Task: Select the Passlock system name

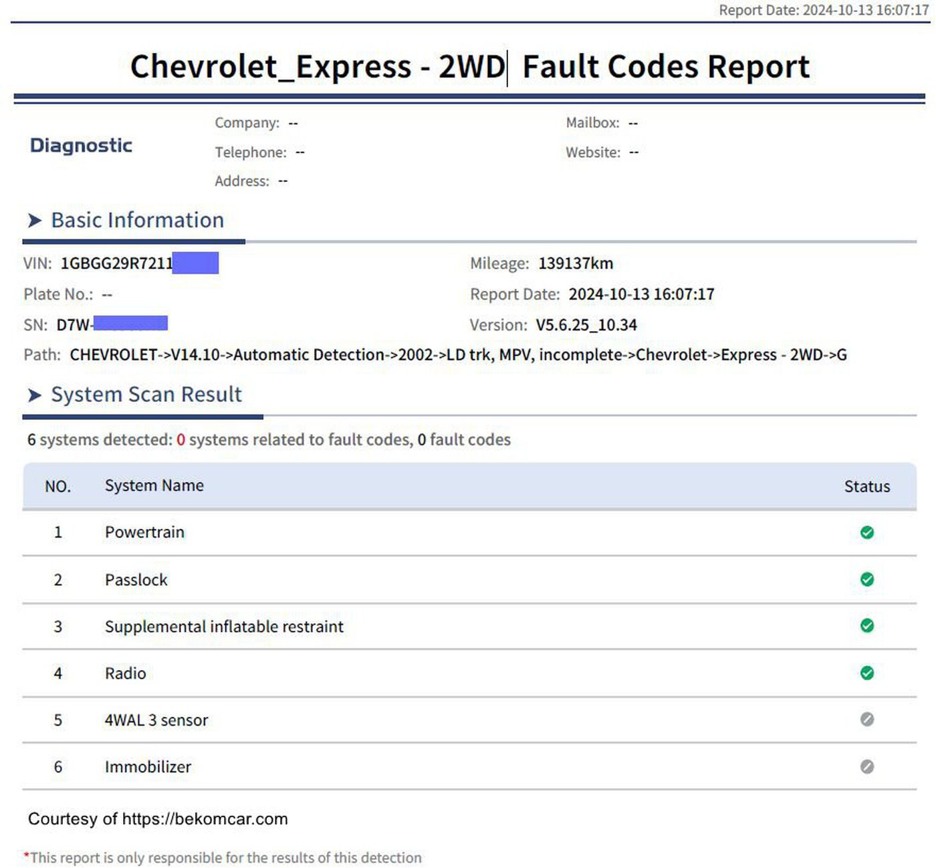Action: coord(136,580)
